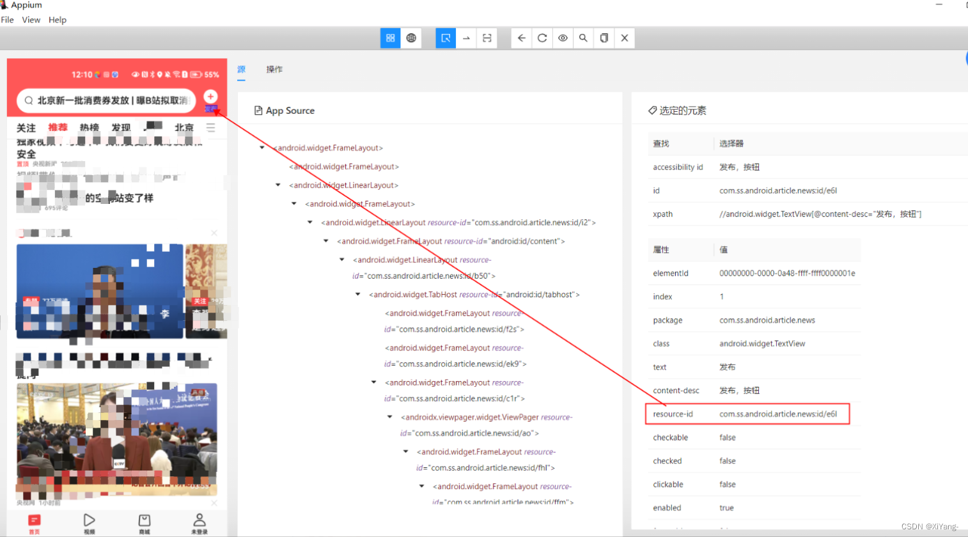
Task: Click the text attribute value 发布
Action: 727,367
